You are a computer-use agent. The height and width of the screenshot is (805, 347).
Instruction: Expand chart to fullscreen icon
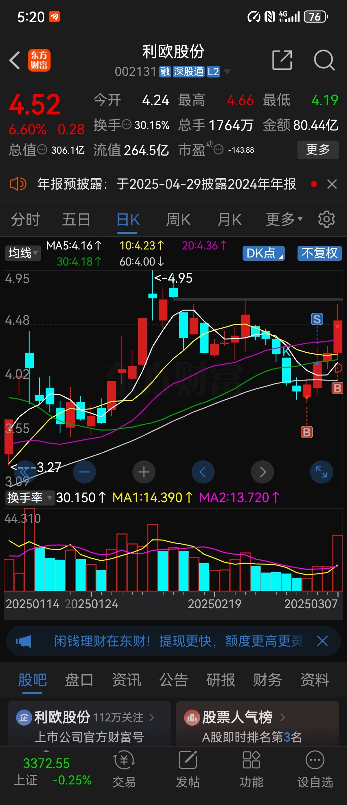click(x=322, y=472)
